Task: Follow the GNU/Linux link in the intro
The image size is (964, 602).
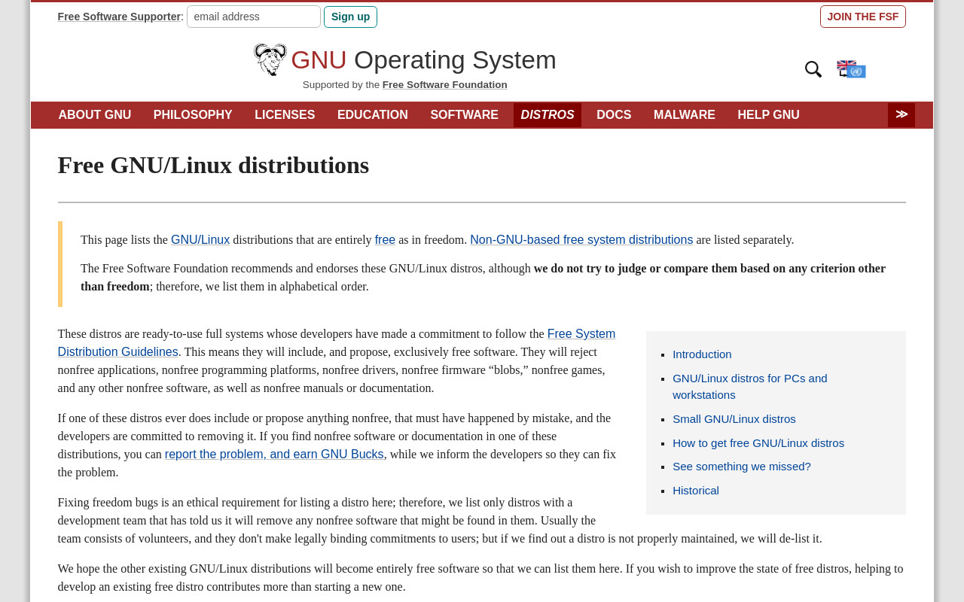Action: pyautogui.click(x=200, y=240)
